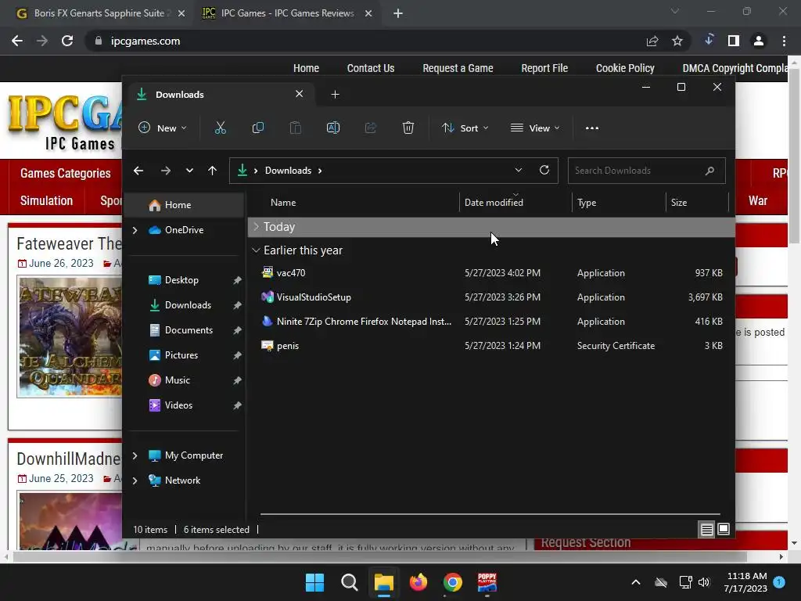The image size is (801, 601).
Task: Show hidden system tray icons
Action: point(636,582)
